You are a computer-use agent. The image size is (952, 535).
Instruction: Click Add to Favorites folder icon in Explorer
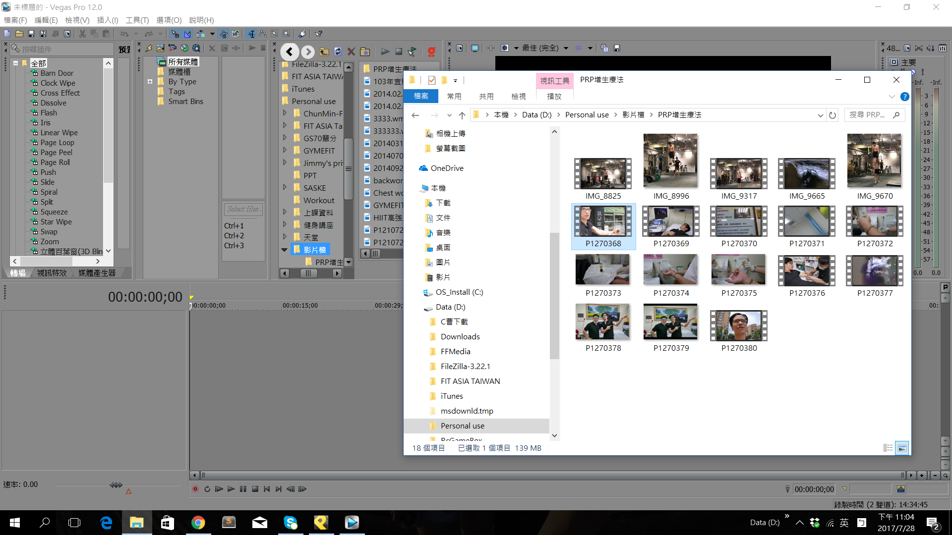tap(365, 52)
